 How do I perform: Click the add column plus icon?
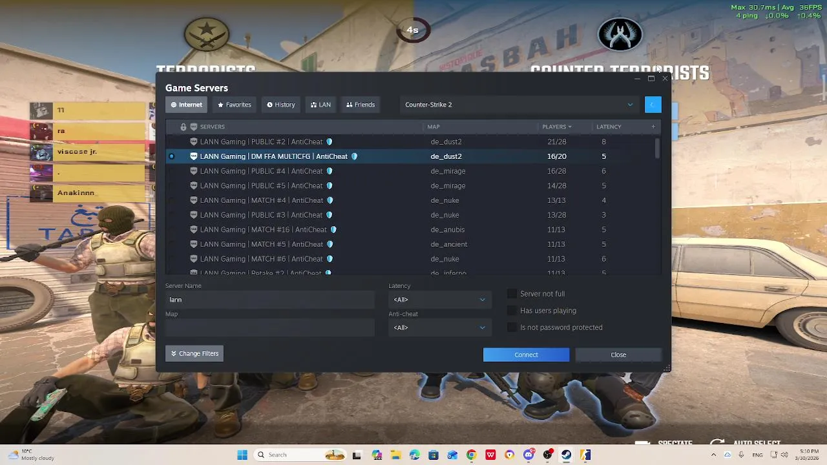point(653,127)
